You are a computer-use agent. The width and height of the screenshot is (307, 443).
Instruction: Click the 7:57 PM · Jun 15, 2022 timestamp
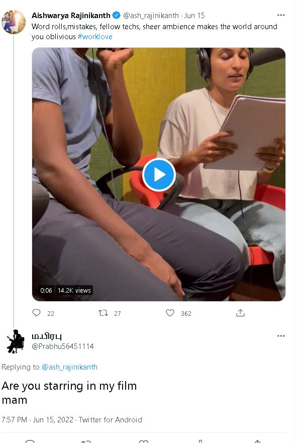38,420
